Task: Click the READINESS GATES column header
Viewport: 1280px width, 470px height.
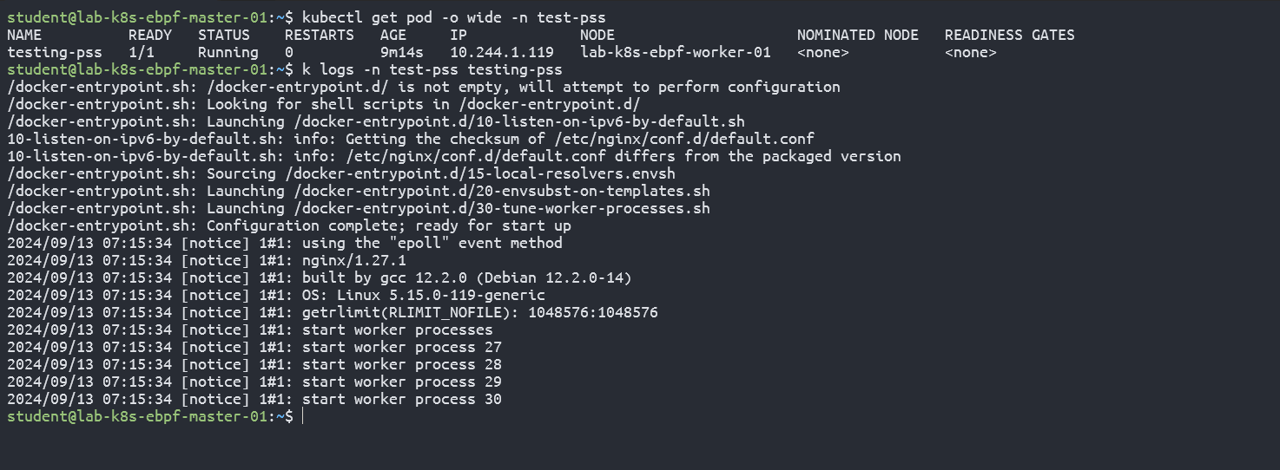Action: click(x=1009, y=36)
